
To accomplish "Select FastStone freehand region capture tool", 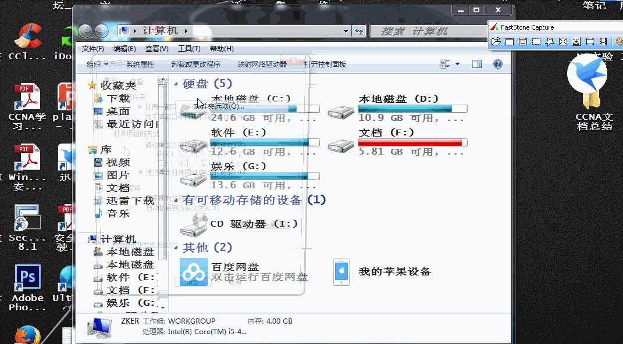I will [x=550, y=41].
